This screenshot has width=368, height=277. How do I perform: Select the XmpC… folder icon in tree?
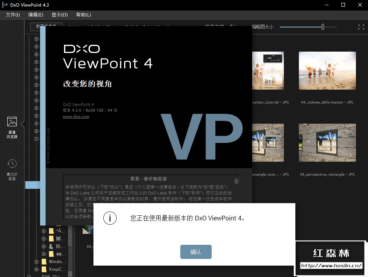(x=44, y=269)
